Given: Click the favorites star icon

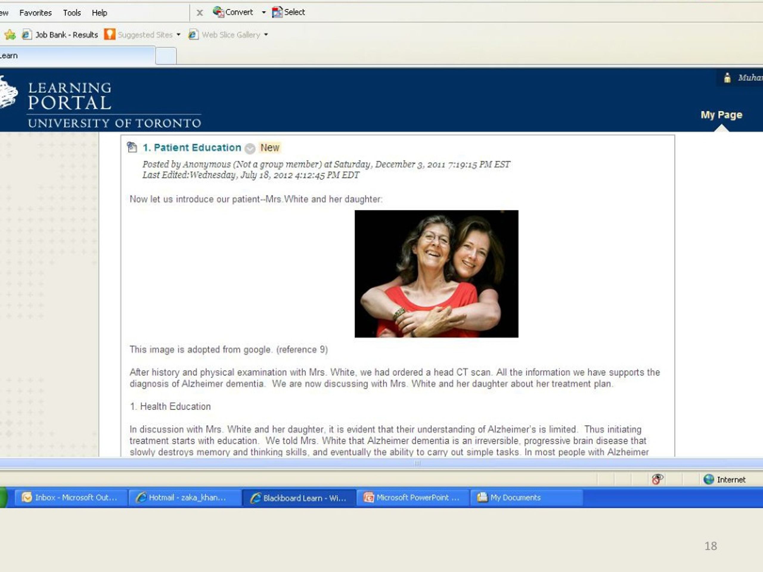Looking at the screenshot, I should 10,35.
